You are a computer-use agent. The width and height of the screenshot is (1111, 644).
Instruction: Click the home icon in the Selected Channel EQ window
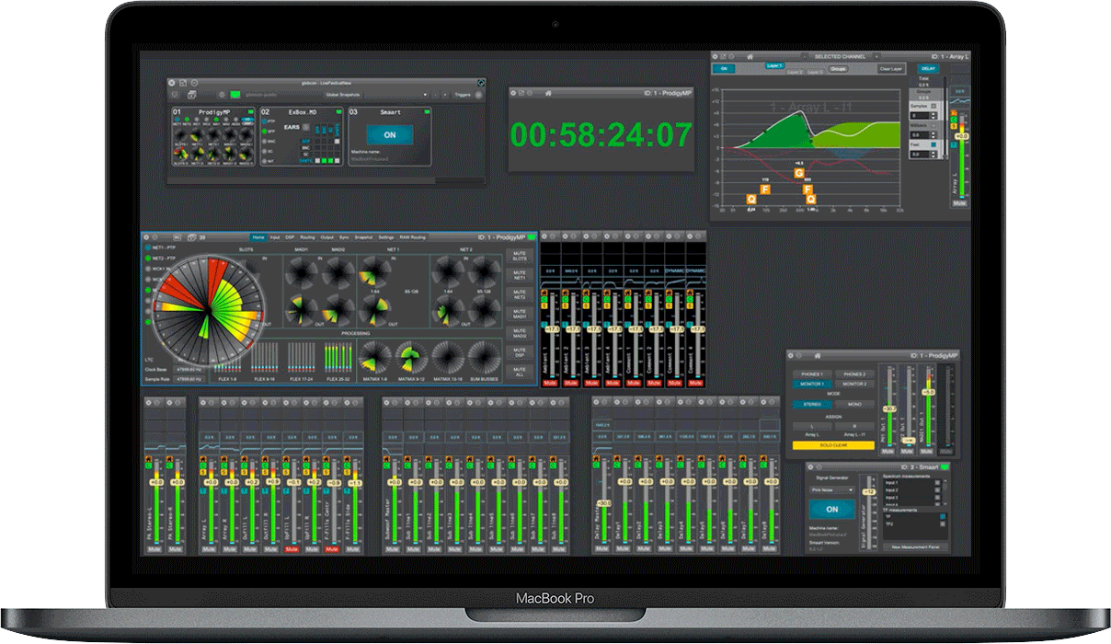click(750, 57)
